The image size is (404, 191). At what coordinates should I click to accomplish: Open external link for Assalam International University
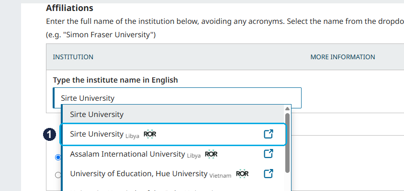(x=269, y=154)
